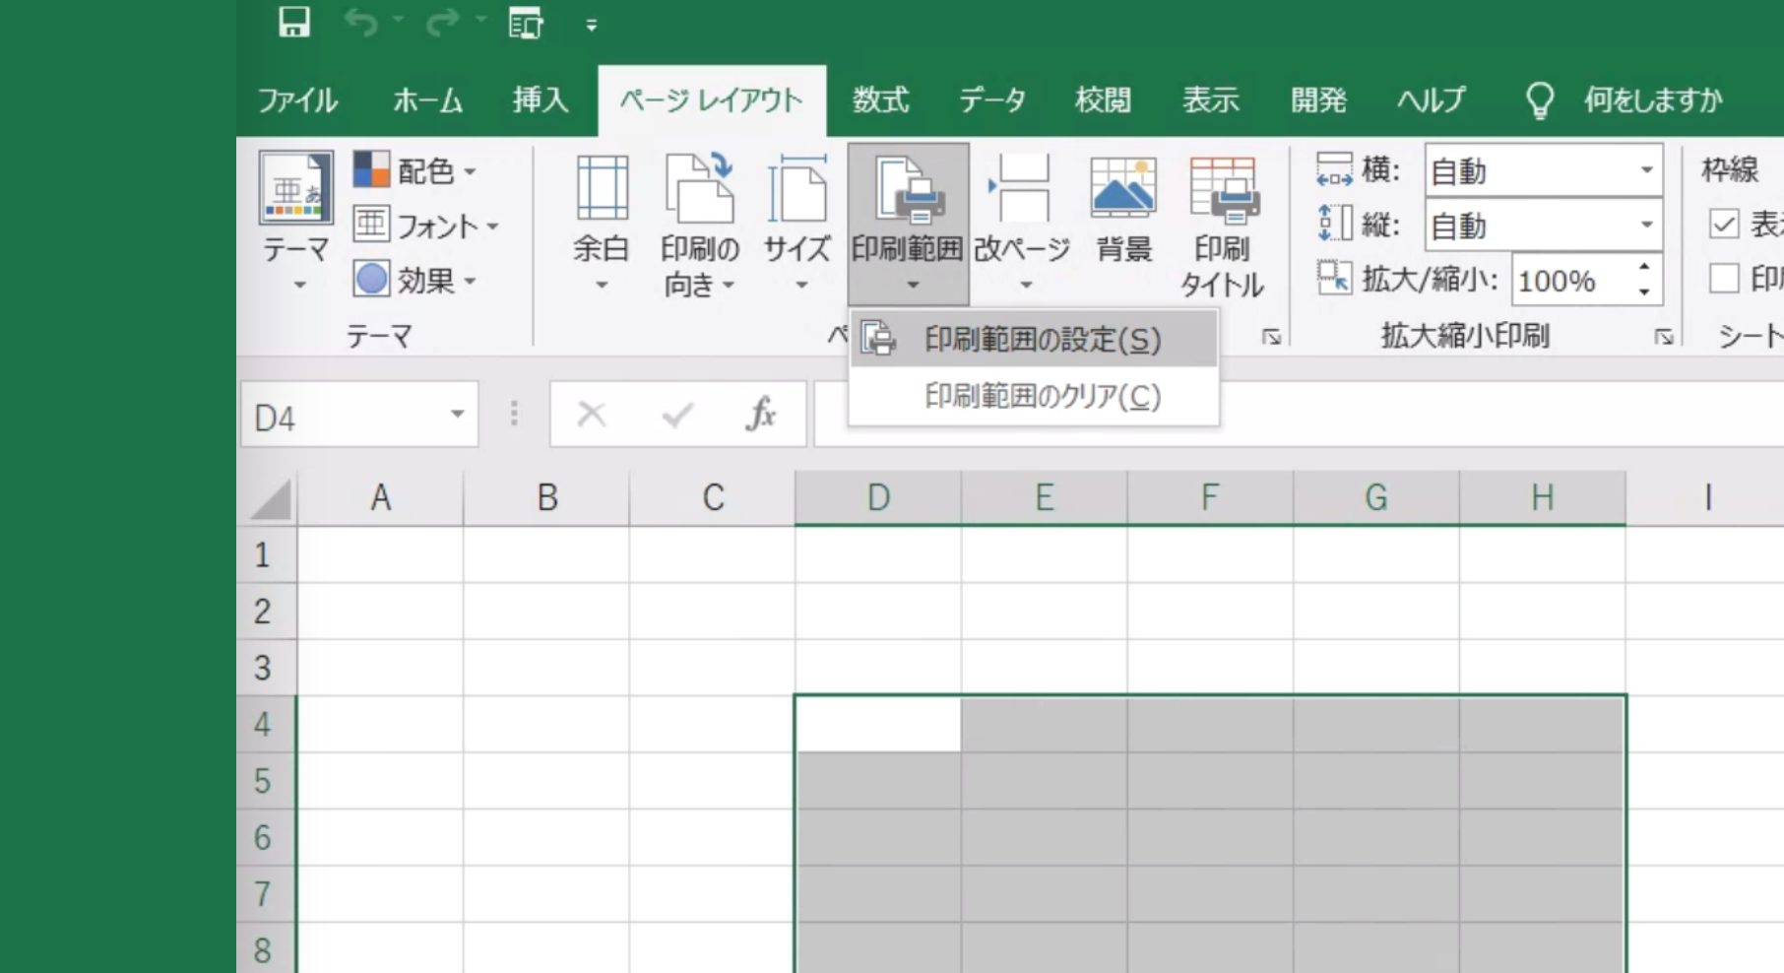Click the 横 width scaling icon
Image resolution: width=1784 pixels, height=973 pixels.
click(1334, 169)
